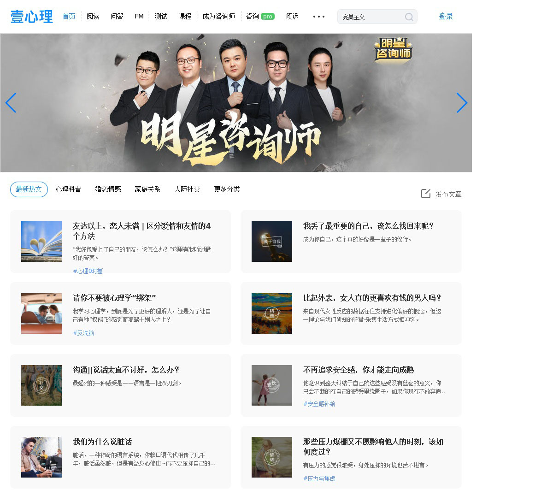Click thumbnail of man looking at phone
This screenshot has height=490, width=553.
click(x=41, y=457)
